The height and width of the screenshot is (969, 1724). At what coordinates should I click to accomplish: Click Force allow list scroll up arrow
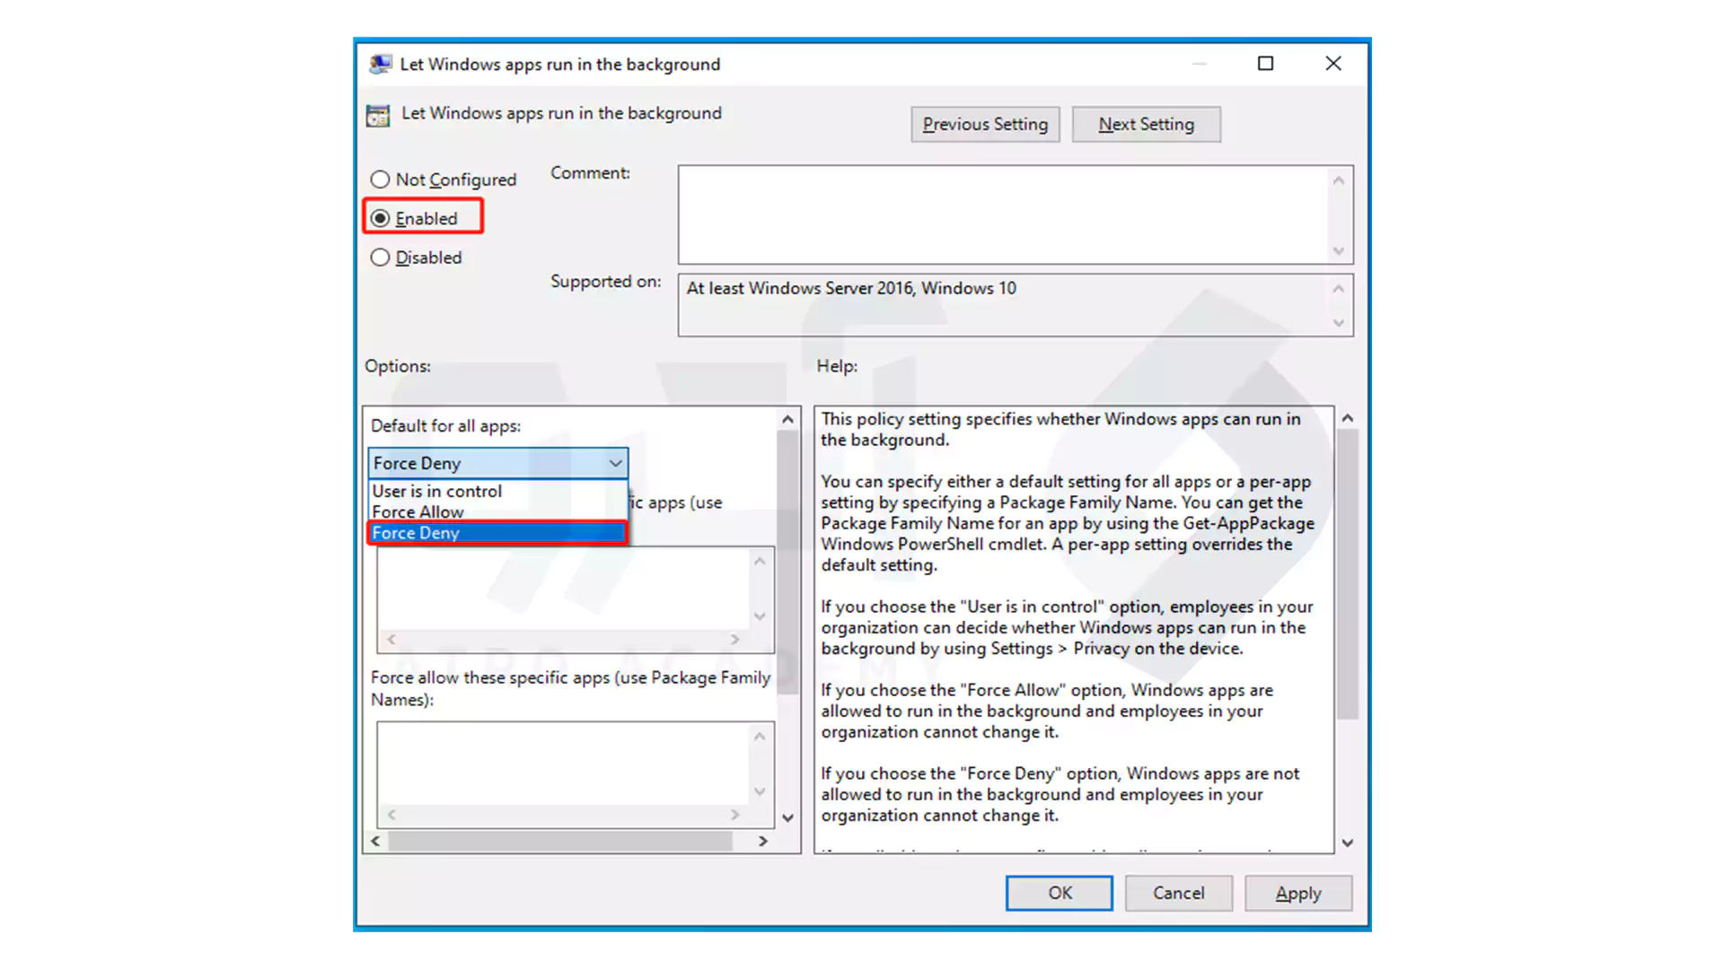(760, 737)
